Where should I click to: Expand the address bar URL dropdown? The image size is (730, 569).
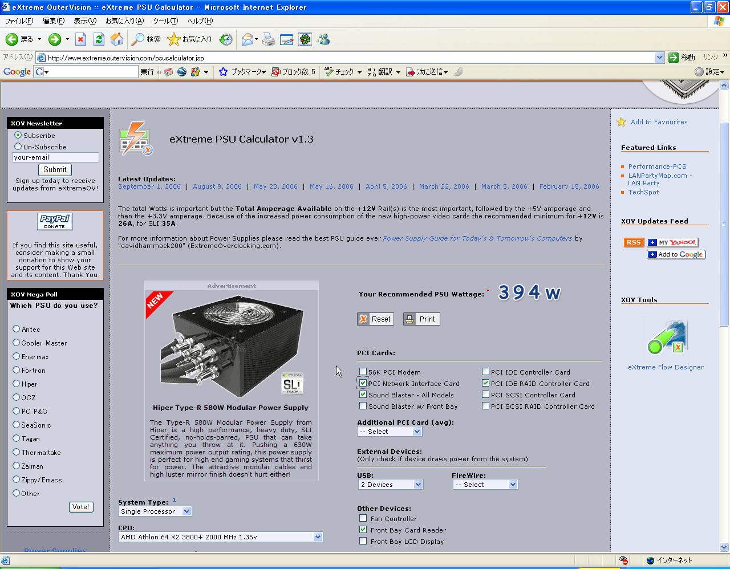pyautogui.click(x=660, y=58)
